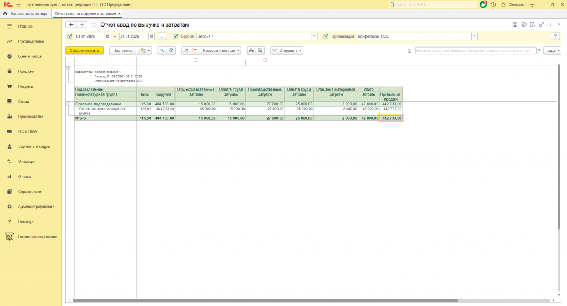
Task: Click the filter funnel icon at right
Action: (x=555, y=36)
